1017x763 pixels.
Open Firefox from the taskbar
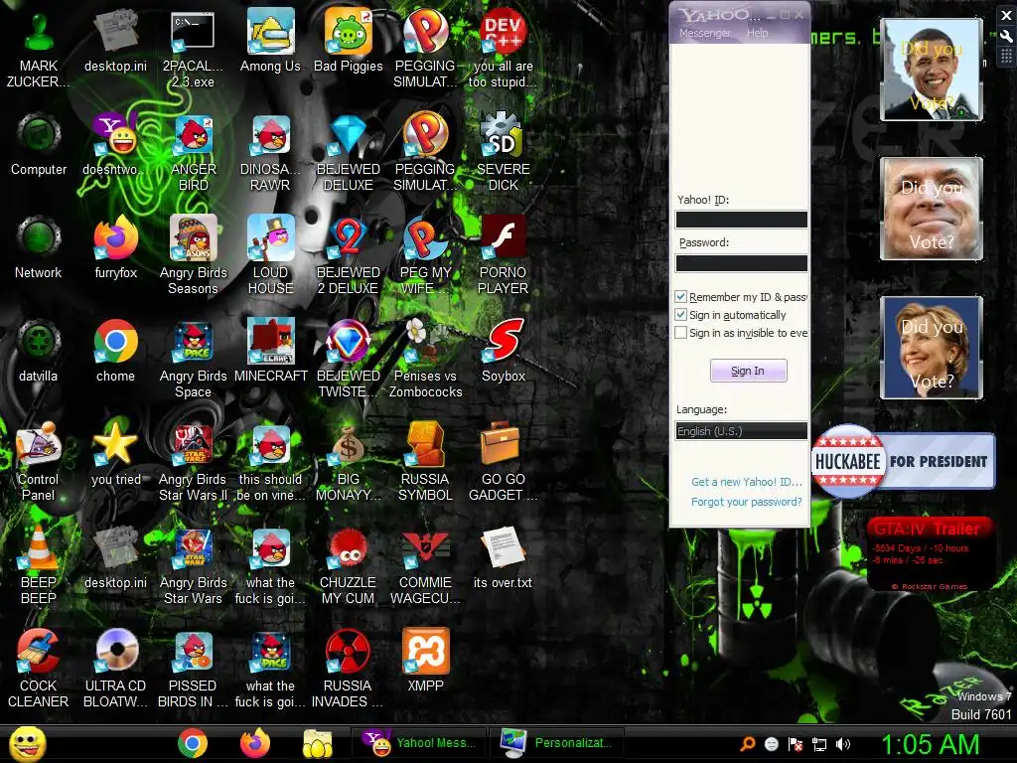tap(255, 743)
